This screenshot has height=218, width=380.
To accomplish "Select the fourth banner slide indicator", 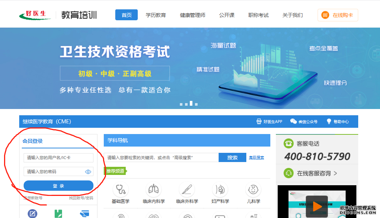I will (196, 105).
